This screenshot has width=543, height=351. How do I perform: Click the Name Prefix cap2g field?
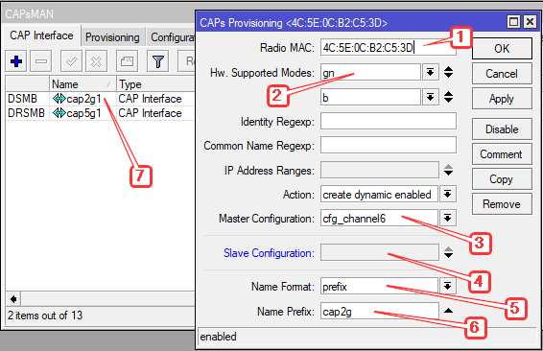(x=380, y=311)
